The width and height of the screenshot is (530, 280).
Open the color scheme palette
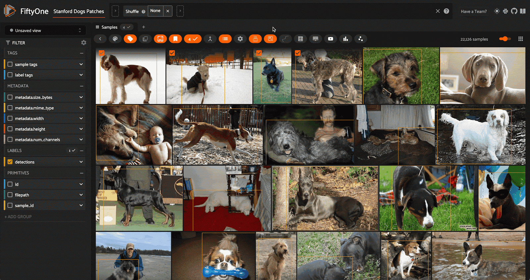tap(115, 39)
